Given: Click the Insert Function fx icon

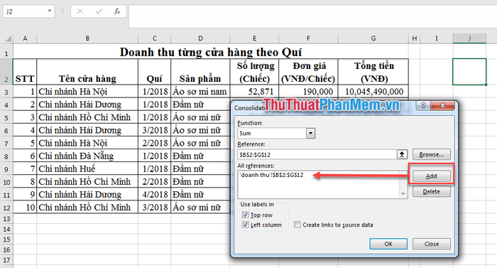Looking at the screenshot, I should coord(117,11).
